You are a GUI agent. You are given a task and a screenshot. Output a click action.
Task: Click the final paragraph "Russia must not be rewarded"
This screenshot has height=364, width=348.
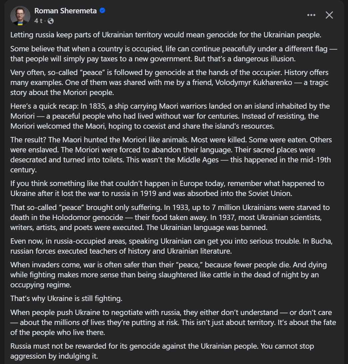[162, 351]
